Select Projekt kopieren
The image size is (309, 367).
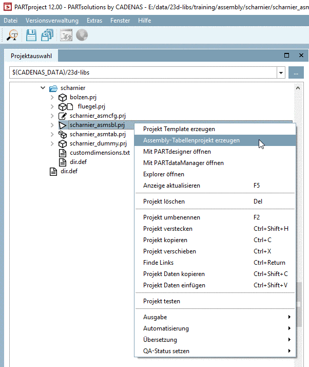215,240
